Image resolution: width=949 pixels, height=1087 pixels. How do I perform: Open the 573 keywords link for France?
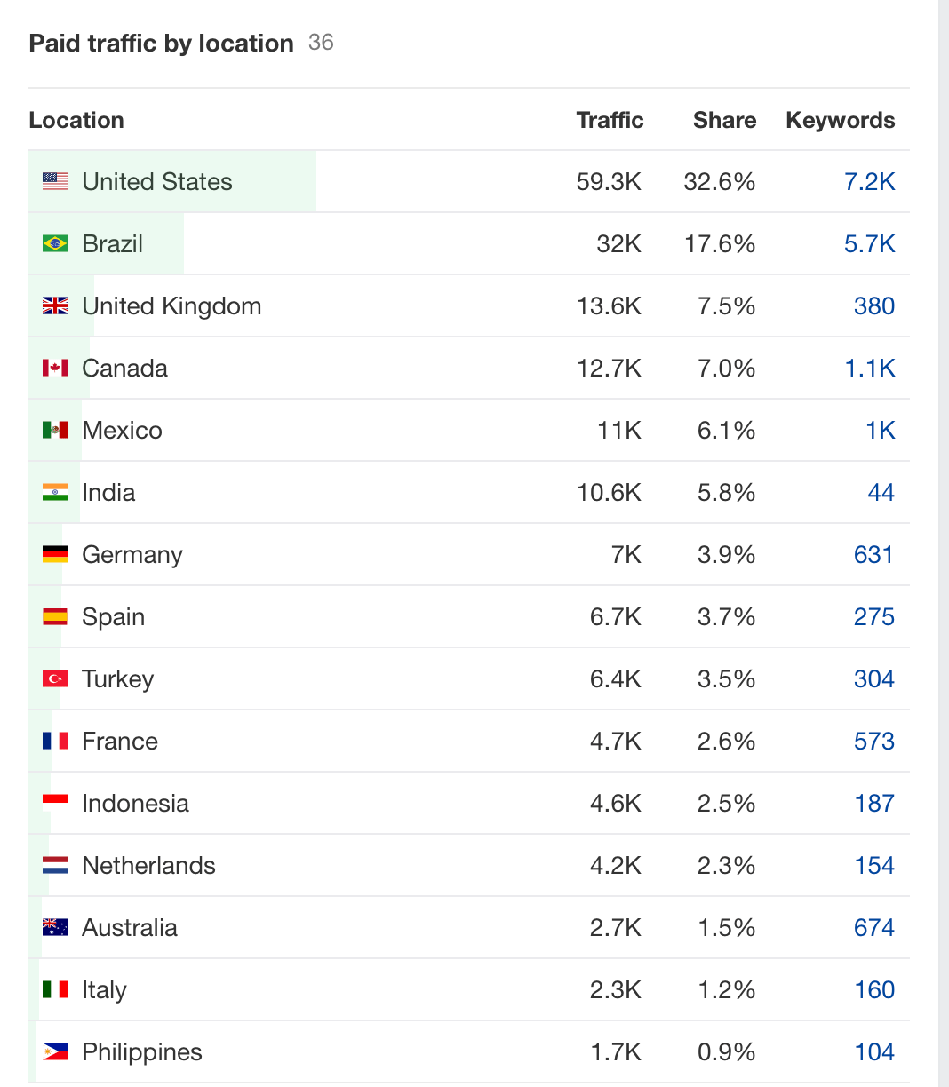pyautogui.click(x=874, y=741)
